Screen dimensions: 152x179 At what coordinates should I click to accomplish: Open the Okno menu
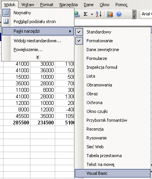pyautogui.click(x=105, y=5)
